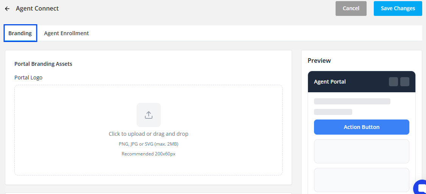Image resolution: width=426 pixels, height=194 pixels.
Task: Click the short gray placeholder bar in preview
Action: (x=333, y=112)
